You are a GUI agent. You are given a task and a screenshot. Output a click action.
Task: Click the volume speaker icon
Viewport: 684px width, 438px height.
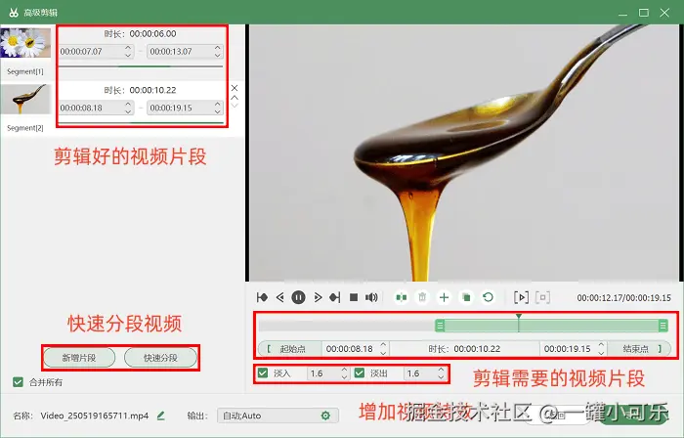pyautogui.click(x=371, y=297)
